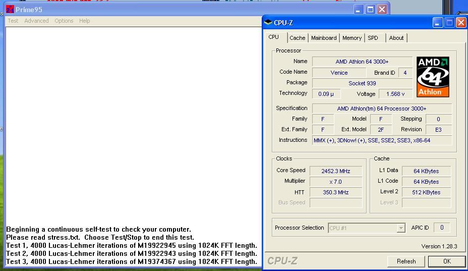This screenshot has width=468, height=271.
Task: Click the Version 1.28.3 label
Action: pyautogui.click(x=439, y=246)
